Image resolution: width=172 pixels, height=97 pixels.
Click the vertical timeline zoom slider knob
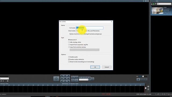coord(146,88)
